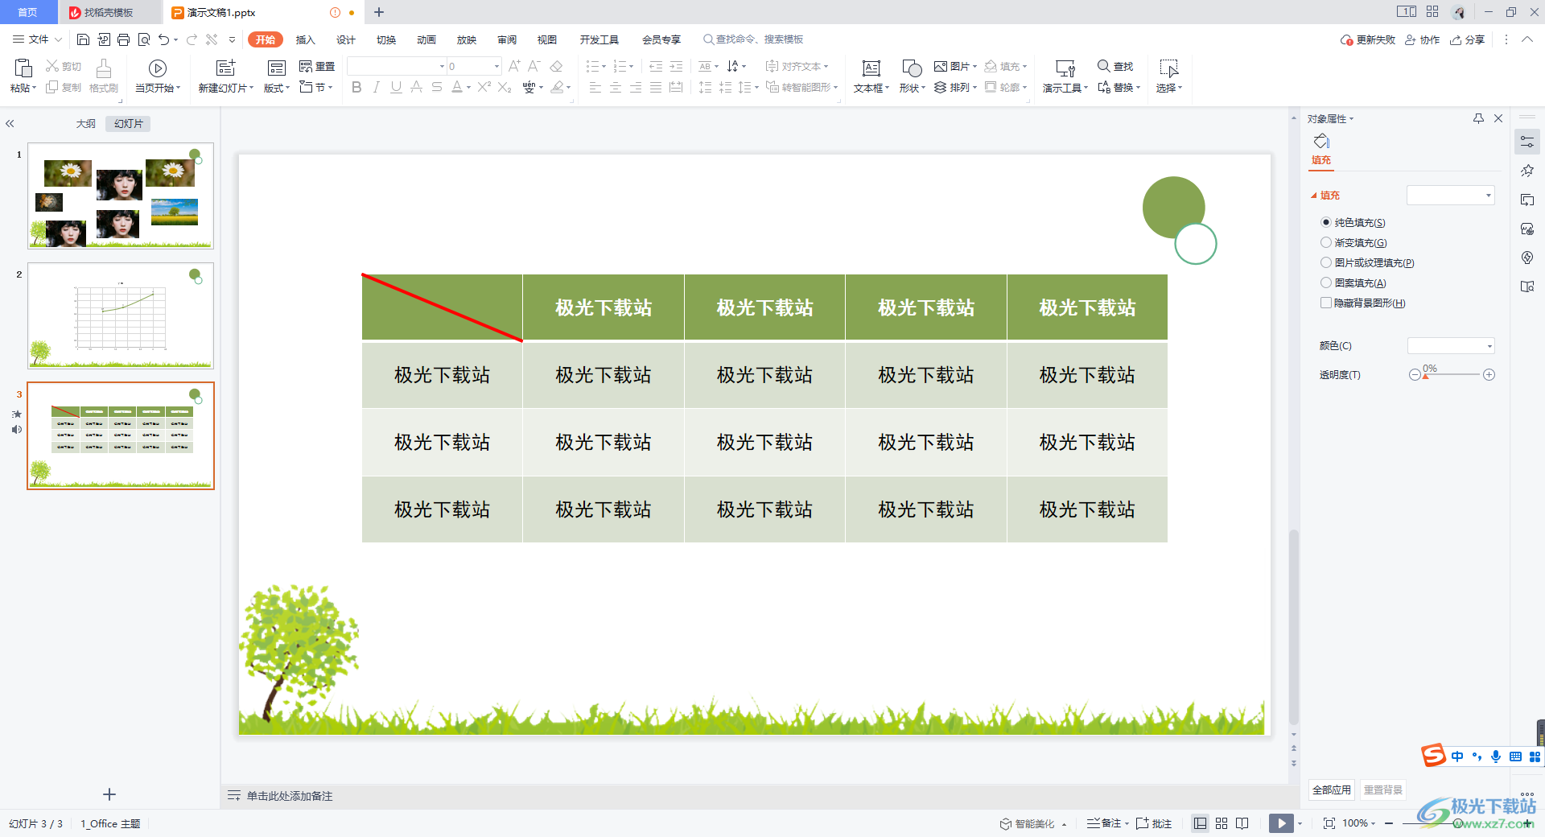Open the File (文件) menu

pyautogui.click(x=37, y=39)
